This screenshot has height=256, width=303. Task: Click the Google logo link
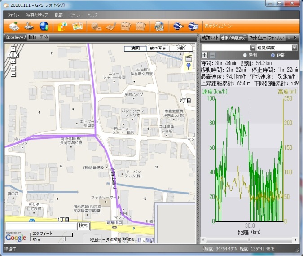click(x=16, y=238)
